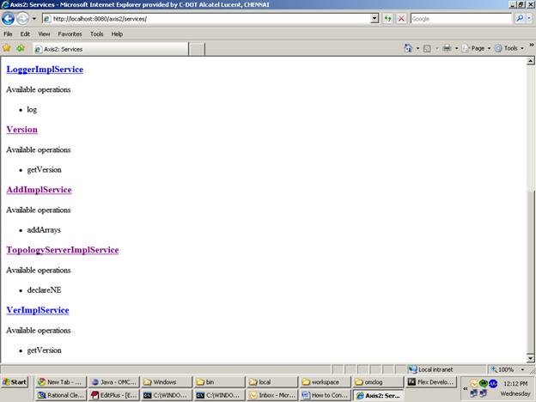Open the Help menu
The height and width of the screenshot is (402, 536).
point(117,33)
